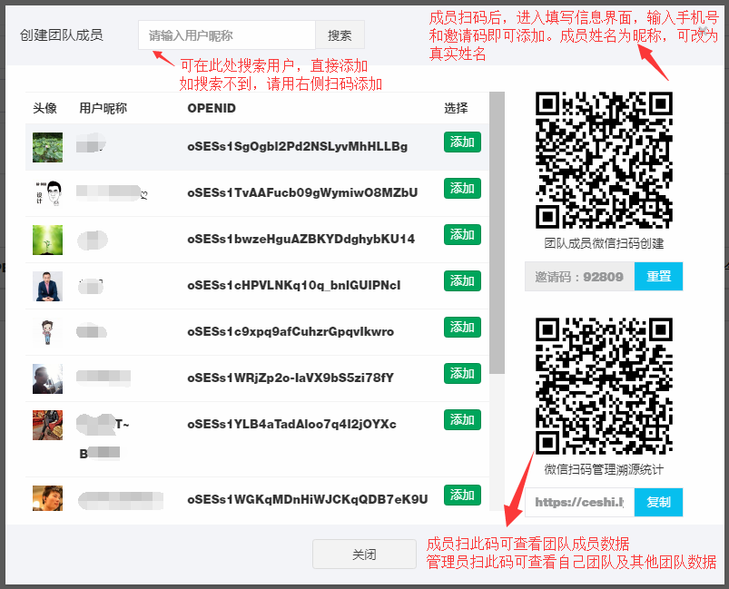Copy the ceshi link with 复制

pos(658,502)
